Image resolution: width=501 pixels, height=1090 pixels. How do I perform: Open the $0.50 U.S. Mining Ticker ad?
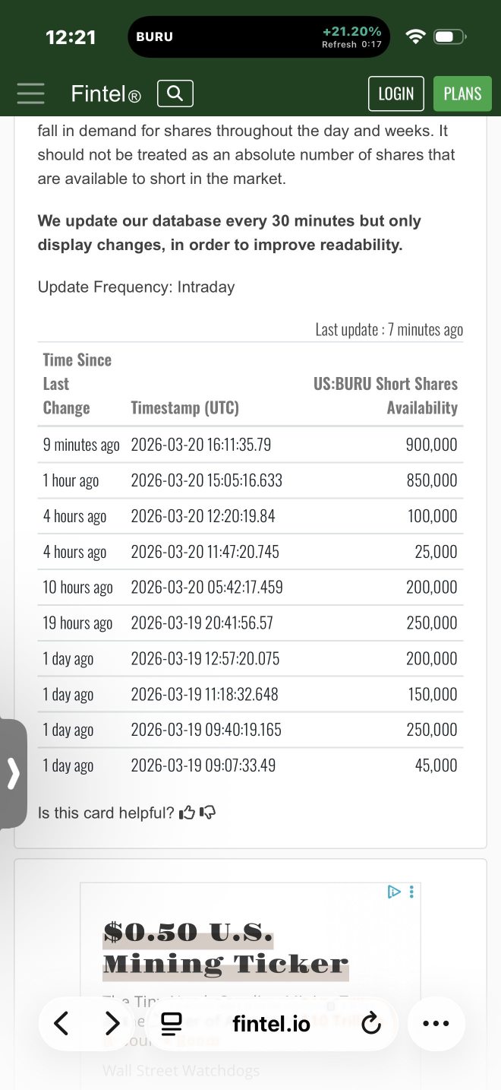click(x=225, y=948)
